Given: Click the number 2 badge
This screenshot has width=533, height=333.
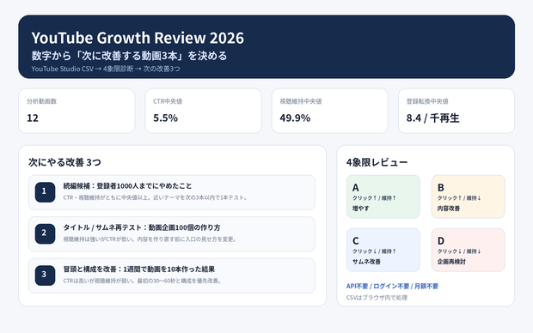Looking at the screenshot, I should tap(45, 233).
